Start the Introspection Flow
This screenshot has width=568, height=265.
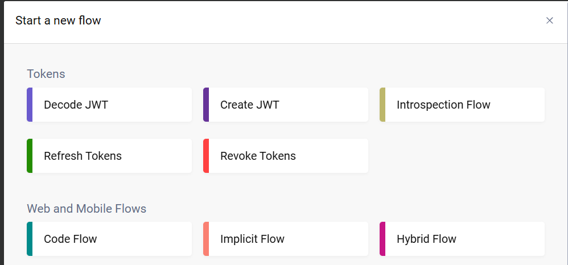point(462,105)
